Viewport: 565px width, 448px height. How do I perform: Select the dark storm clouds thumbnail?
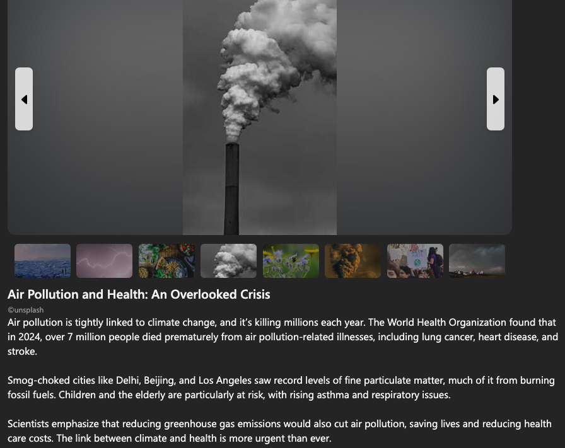[477, 261]
